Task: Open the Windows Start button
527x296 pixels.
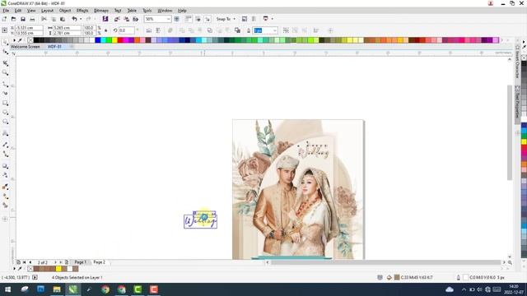Action: coord(7,289)
